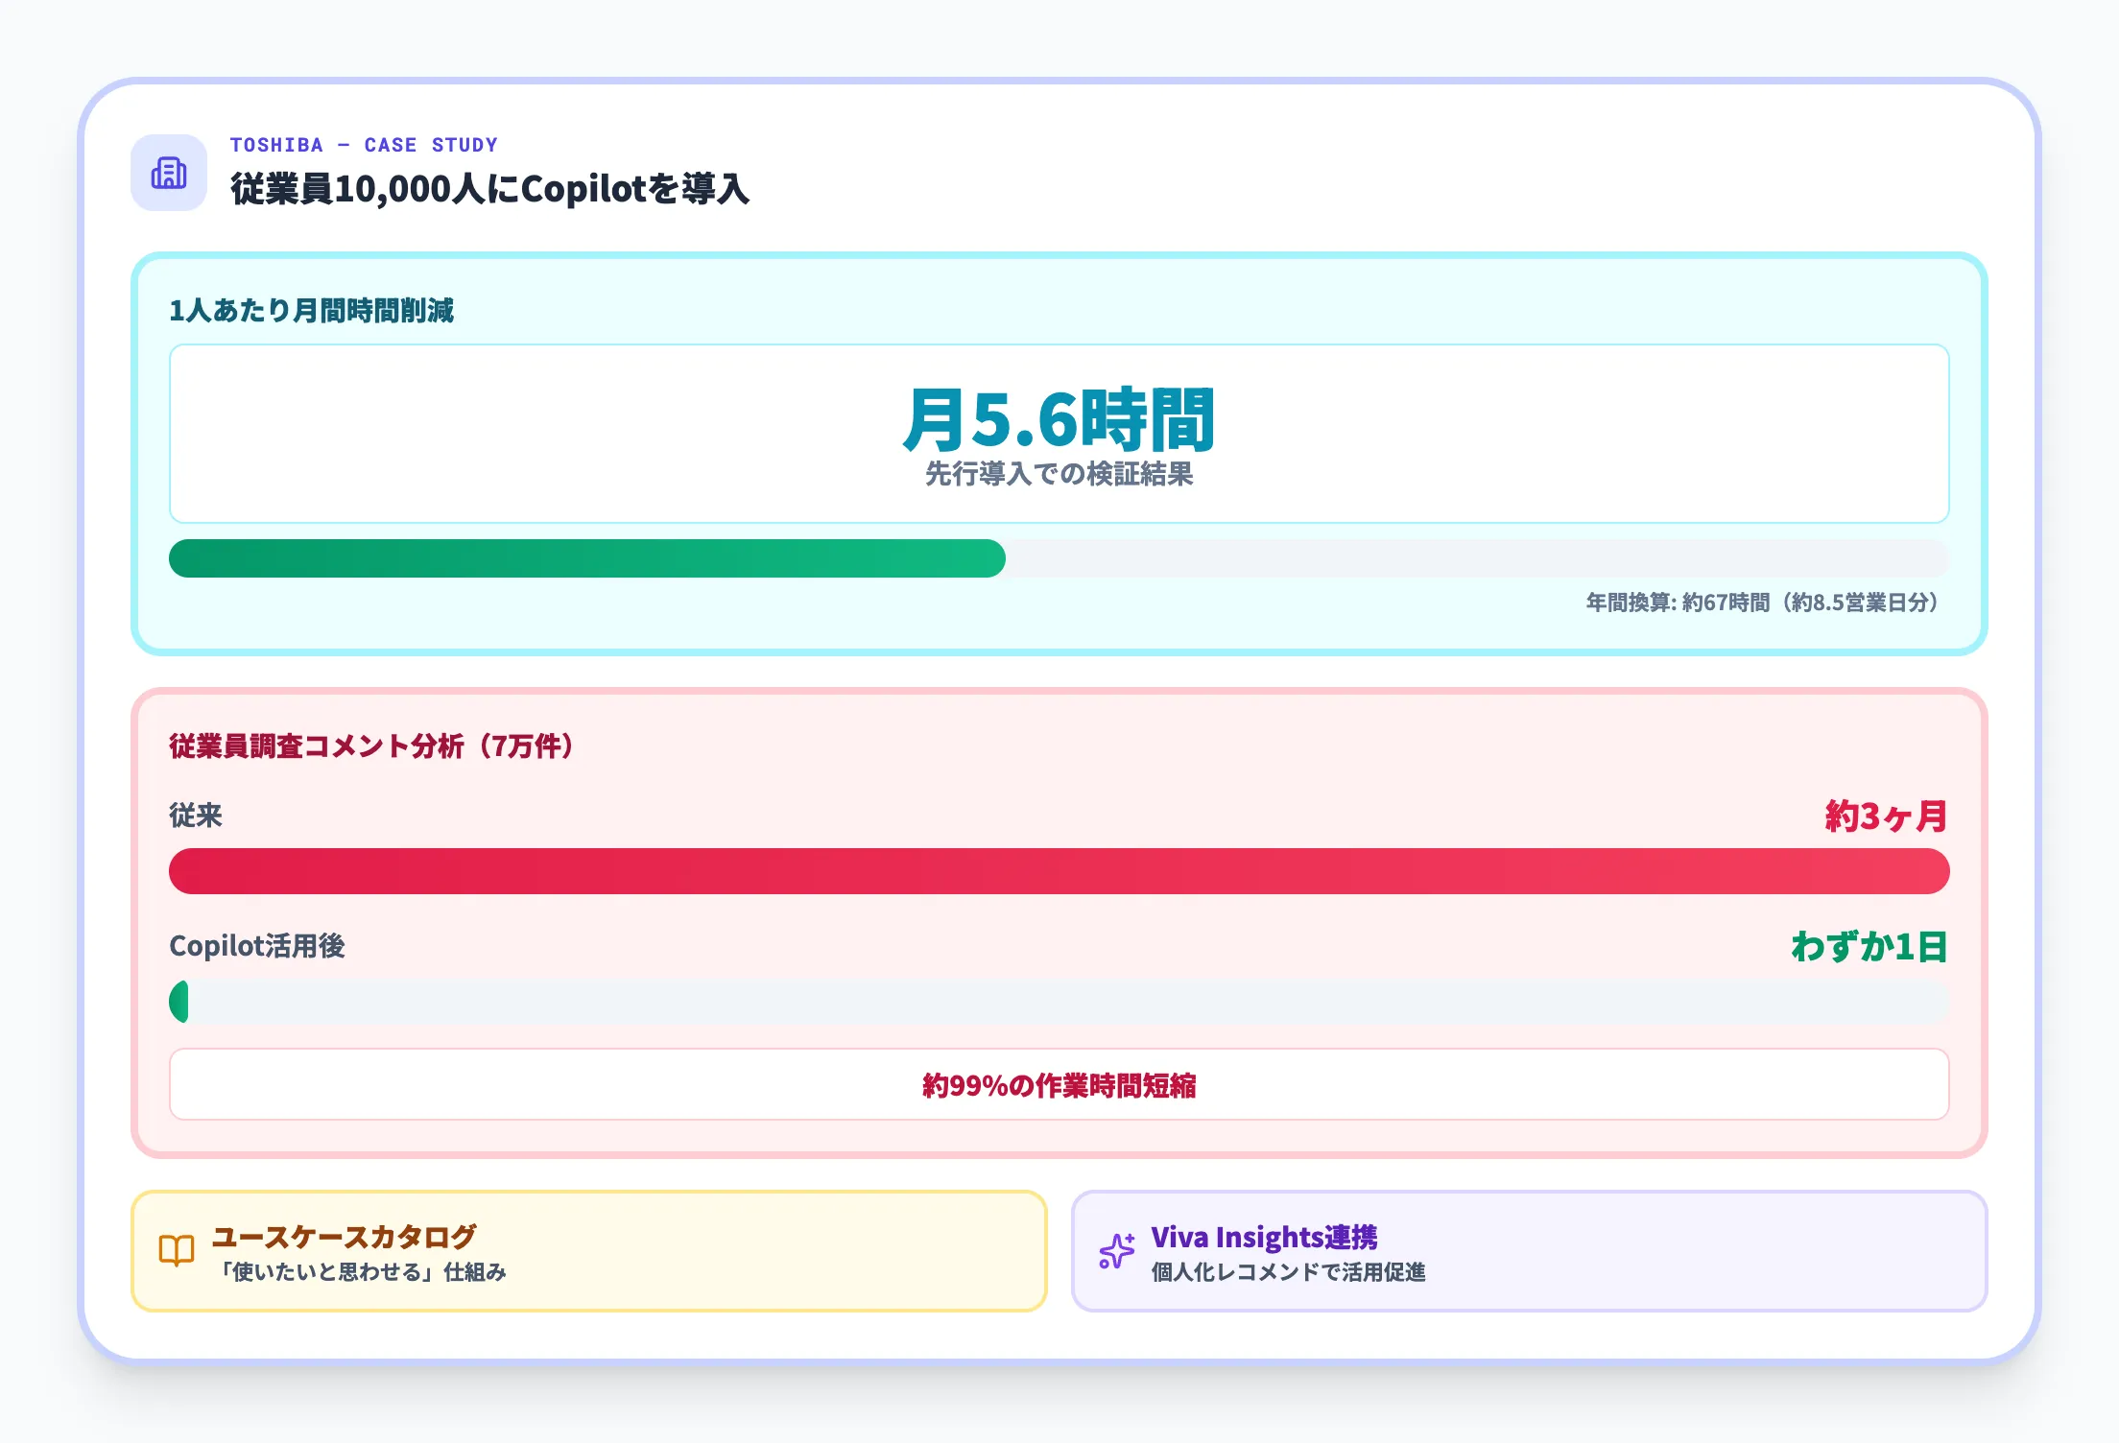Screen dimensions: 2119x1443
Task: Click the red 従来 duration bar
Action: (1059, 871)
